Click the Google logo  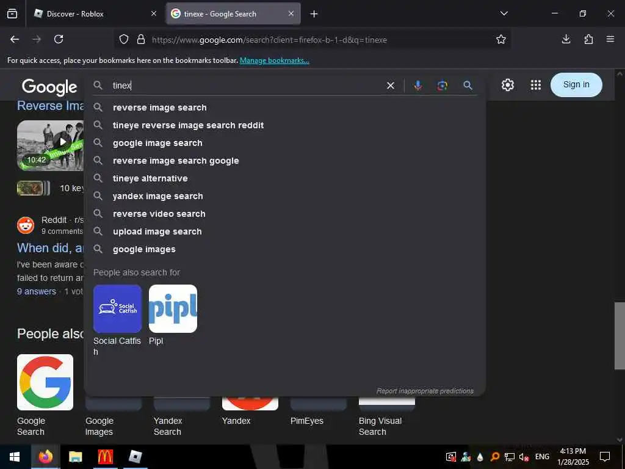coord(49,87)
